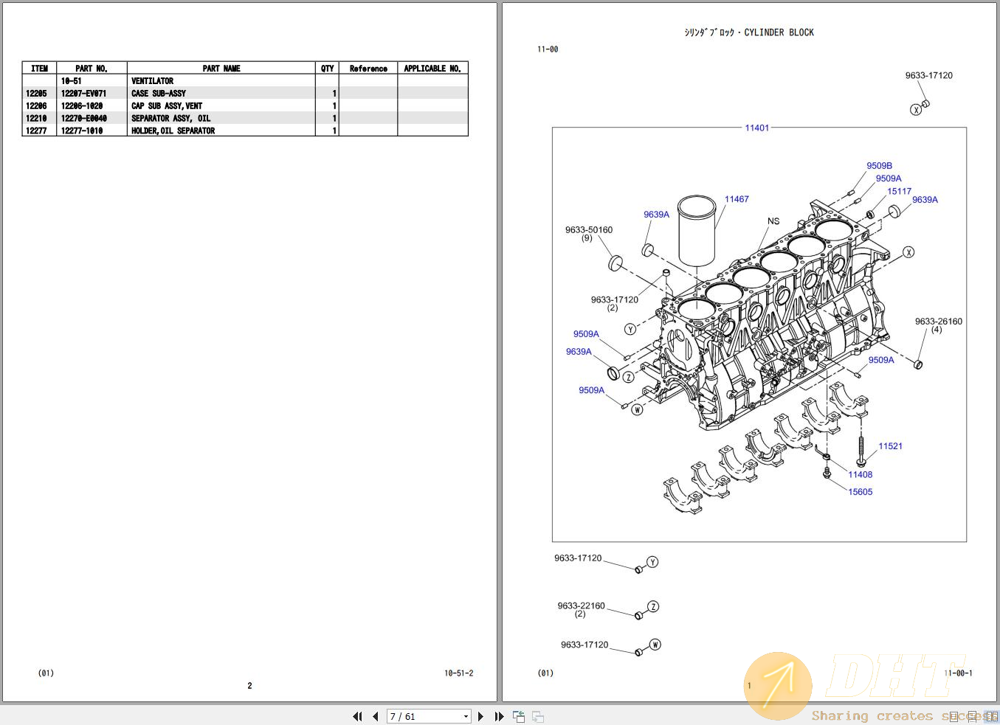Image resolution: width=1000 pixels, height=725 pixels.
Task: Click the go to previous view icon
Action: 519,716
